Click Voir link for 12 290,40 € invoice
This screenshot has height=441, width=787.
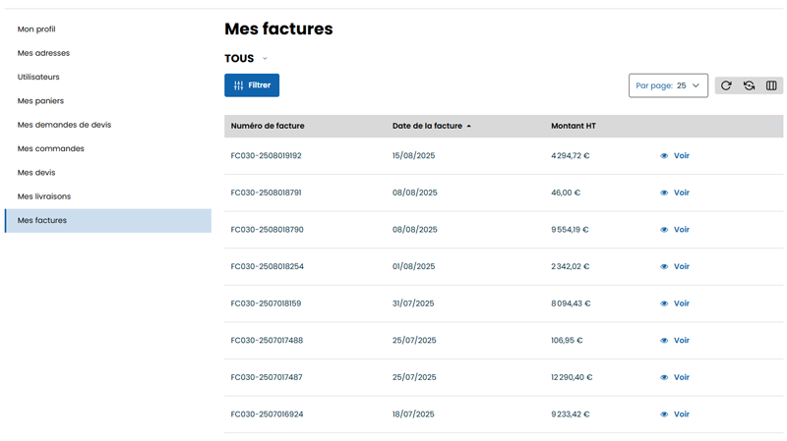(681, 377)
